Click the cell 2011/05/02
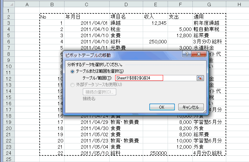 [87, 134]
